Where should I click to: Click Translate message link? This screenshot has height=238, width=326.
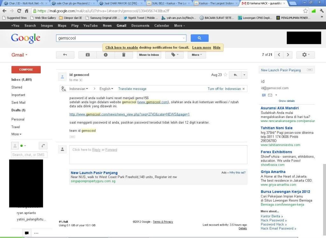click(132, 89)
